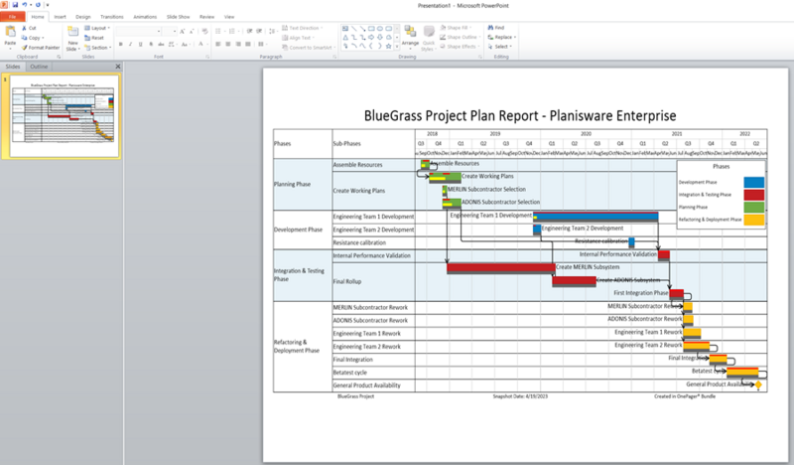The width and height of the screenshot is (794, 465).
Task: Open the Copy dropdown arrow
Action: [x=43, y=38]
